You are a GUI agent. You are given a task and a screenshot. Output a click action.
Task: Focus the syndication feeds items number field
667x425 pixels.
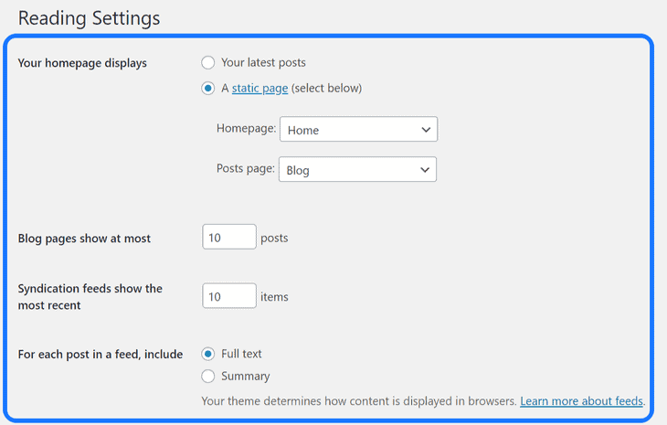[x=228, y=296]
